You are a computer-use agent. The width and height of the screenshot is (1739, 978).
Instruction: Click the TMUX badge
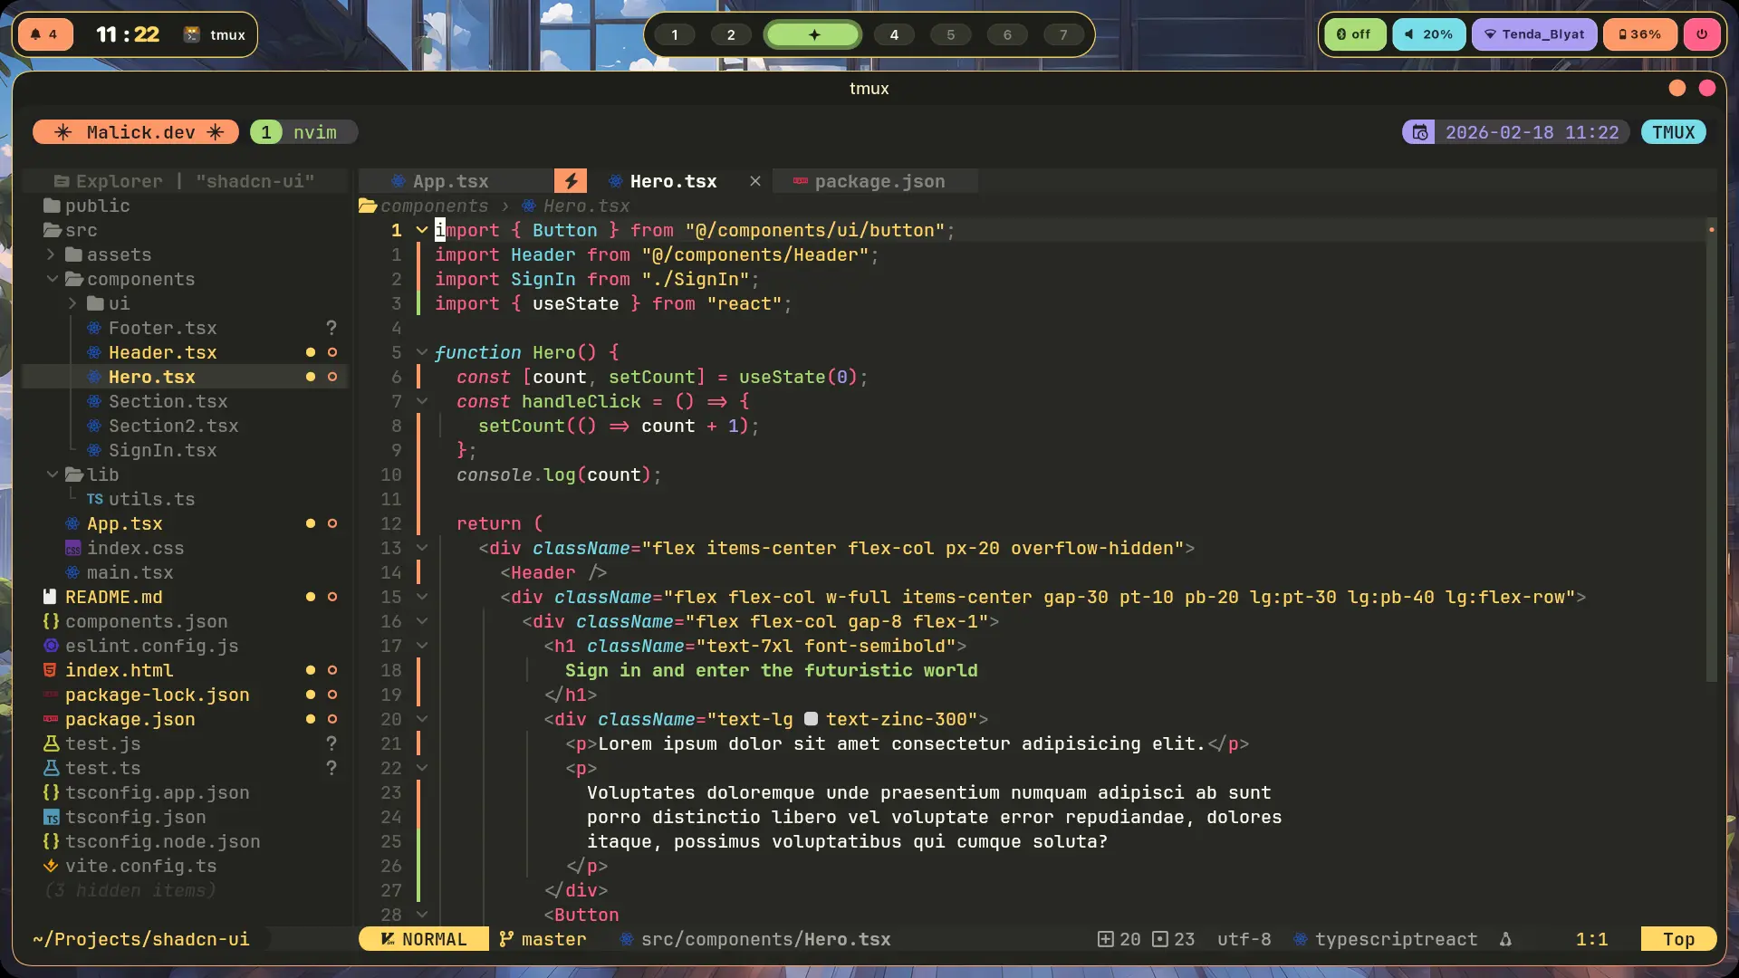pyautogui.click(x=1673, y=132)
